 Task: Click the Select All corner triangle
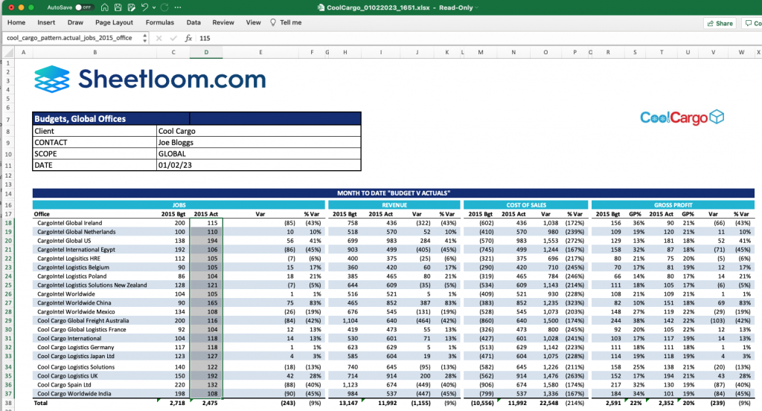coord(7,53)
